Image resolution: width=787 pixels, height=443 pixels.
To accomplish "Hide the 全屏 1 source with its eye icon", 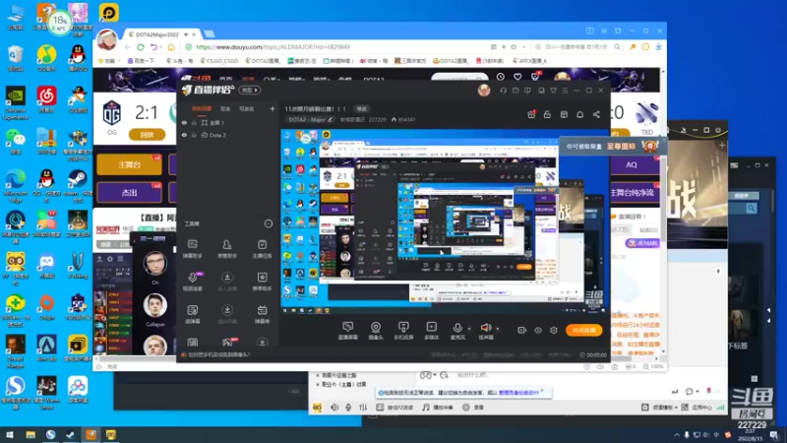I will pos(184,122).
